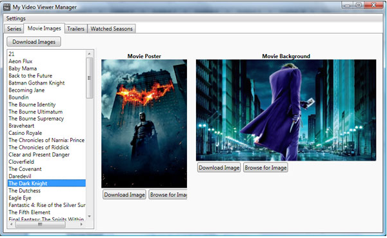Screen dimensions: 387x238
Task: Minimize the My Video Viewer Manager window
Action: pyautogui.click(x=348, y=5)
